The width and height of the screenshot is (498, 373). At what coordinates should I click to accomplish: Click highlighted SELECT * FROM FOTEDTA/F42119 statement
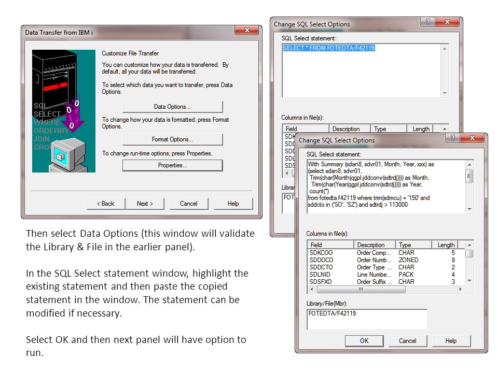(x=329, y=48)
